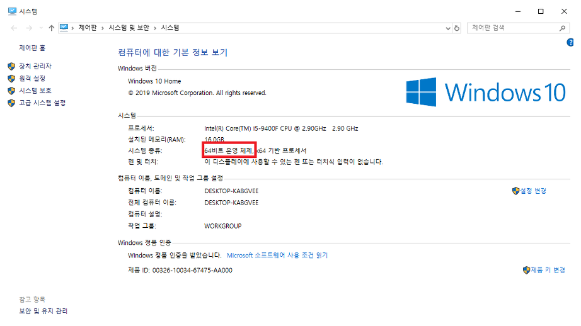The image size is (581, 326).
Task: Select 제어판 in the breadcrumb path
Action: [x=88, y=28]
